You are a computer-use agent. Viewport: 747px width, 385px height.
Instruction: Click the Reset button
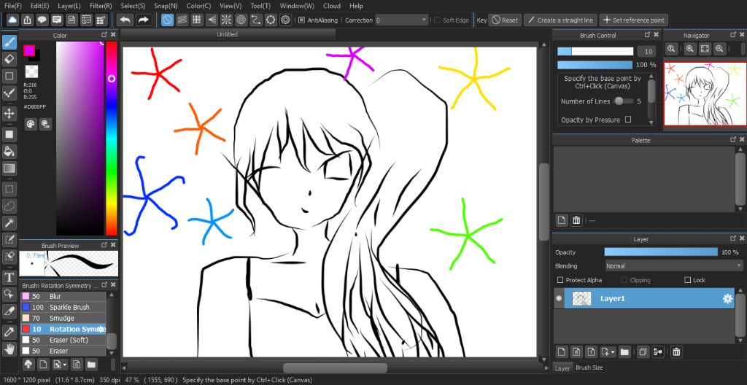pos(505,20)
